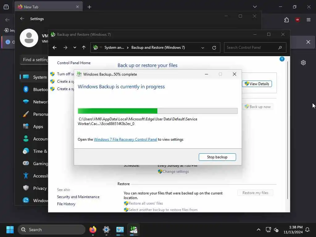
Task: Switch to Firefox from the taskbar
Action: 93,230
